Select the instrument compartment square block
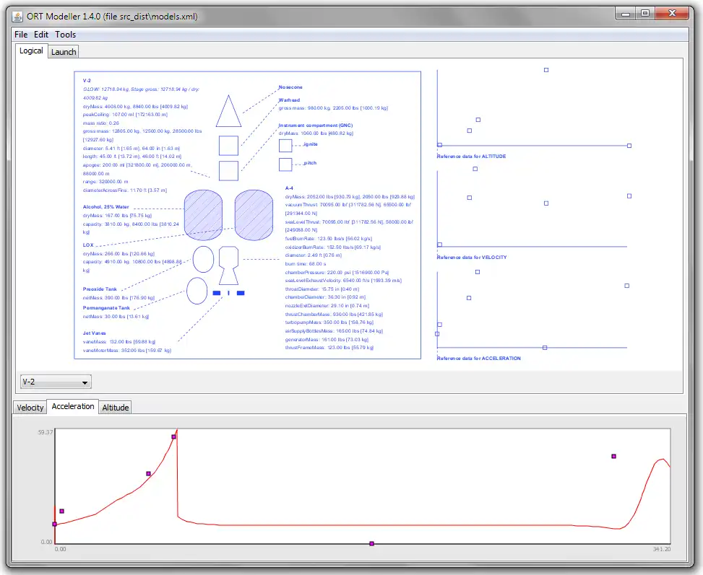Image resolution: width=703 pixels, height=575 pixels. tap(228, 171)
